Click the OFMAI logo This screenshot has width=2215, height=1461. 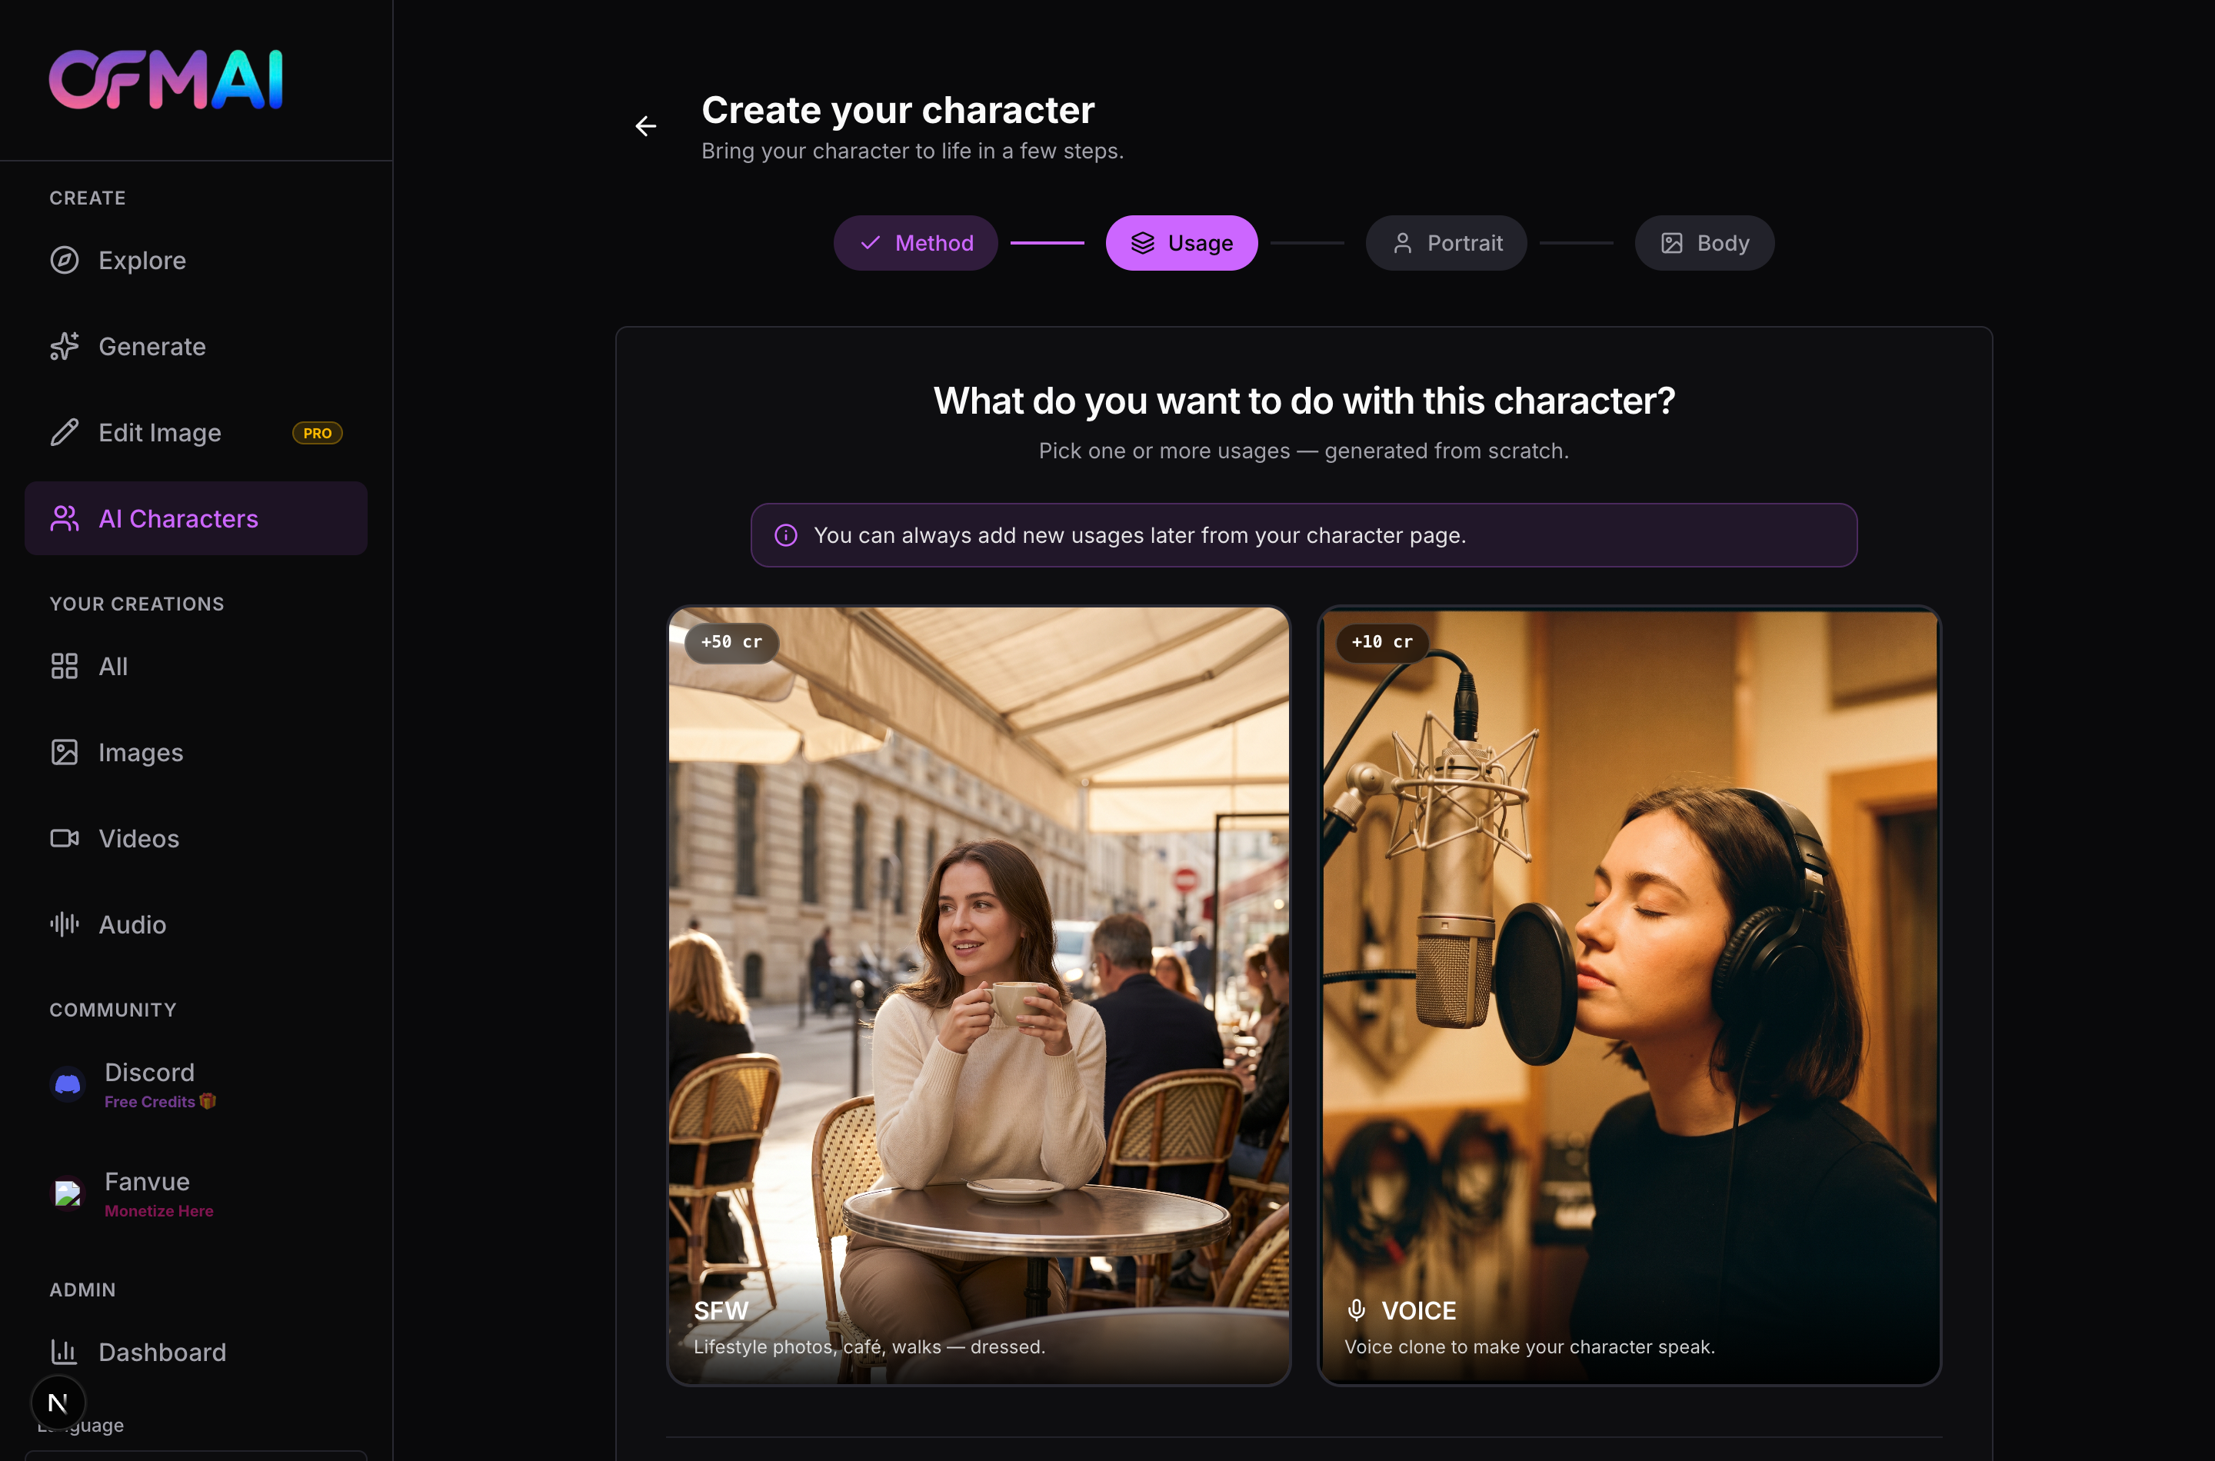[166, 80]
